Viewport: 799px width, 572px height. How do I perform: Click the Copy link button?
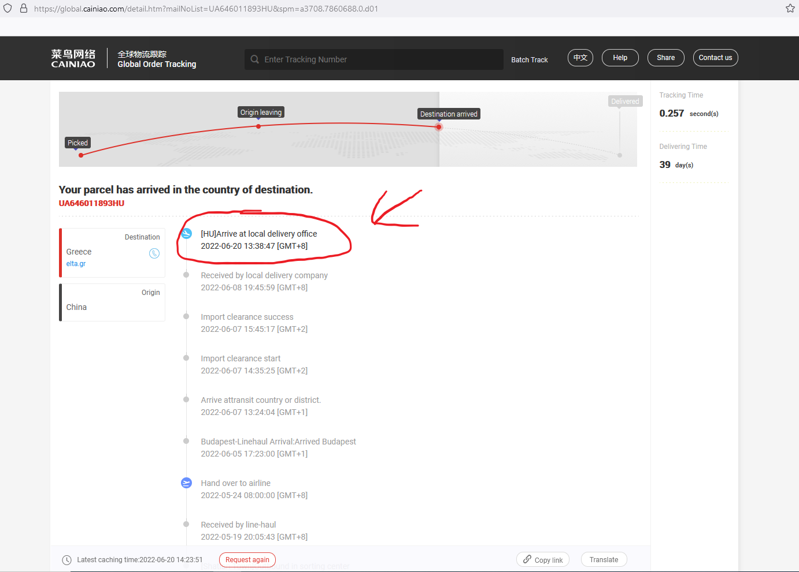[543, 560]
